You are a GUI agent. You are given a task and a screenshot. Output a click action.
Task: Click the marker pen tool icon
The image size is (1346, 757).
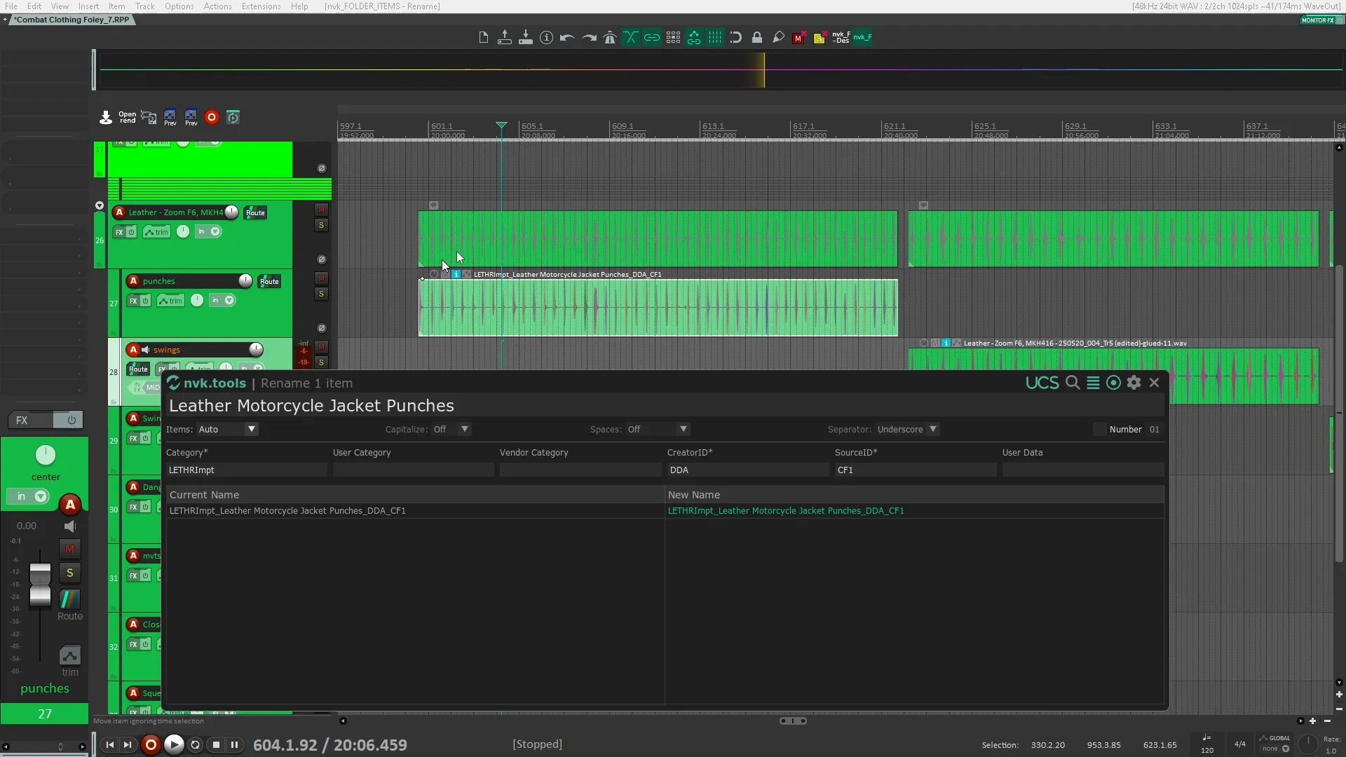pos(778,38)
